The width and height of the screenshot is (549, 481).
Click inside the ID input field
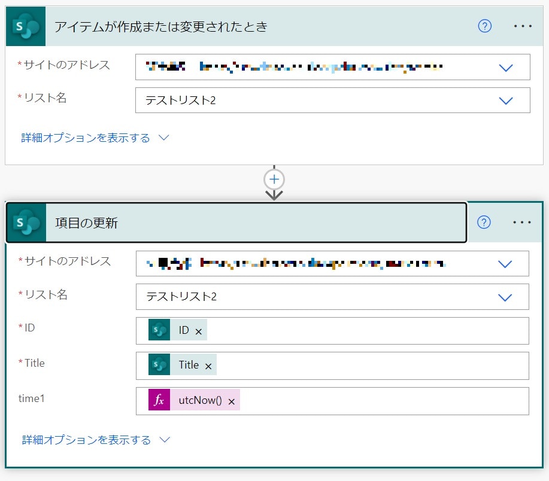(x=332, y=331)
